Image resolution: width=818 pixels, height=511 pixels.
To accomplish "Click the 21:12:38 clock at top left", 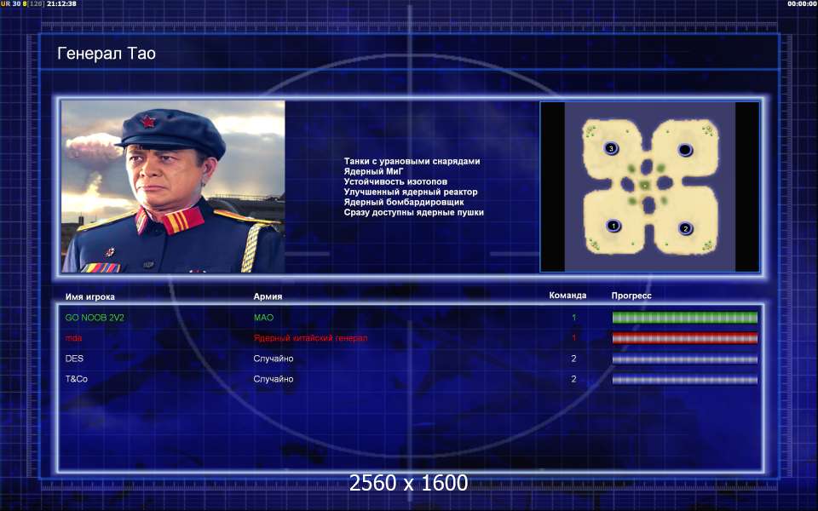I will coord(61,3).
